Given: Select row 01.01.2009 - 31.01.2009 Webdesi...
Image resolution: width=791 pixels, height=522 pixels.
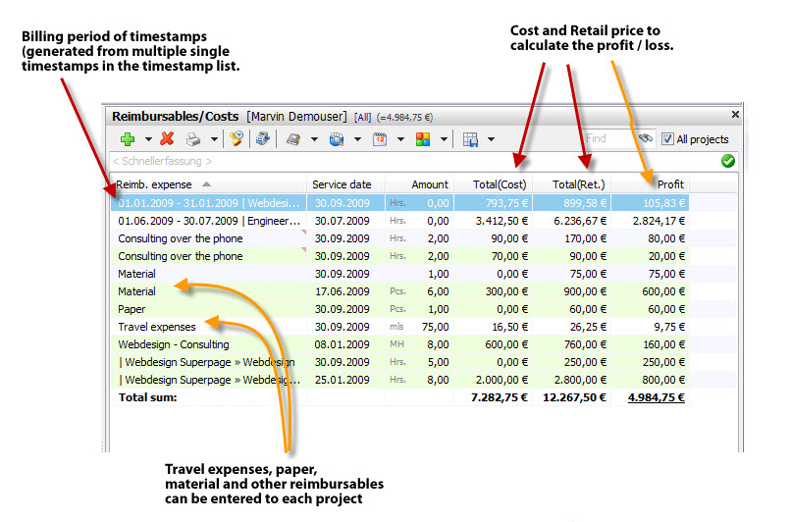Looking at the screenshot, I should 399,203.
